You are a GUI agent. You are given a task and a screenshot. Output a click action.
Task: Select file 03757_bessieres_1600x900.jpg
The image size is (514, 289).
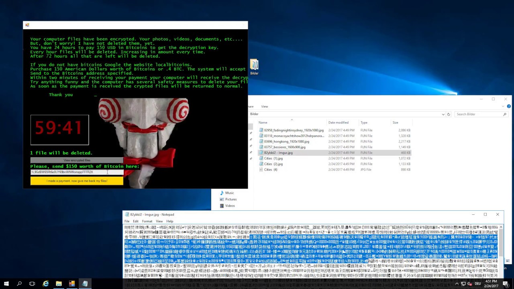[285, 147]
